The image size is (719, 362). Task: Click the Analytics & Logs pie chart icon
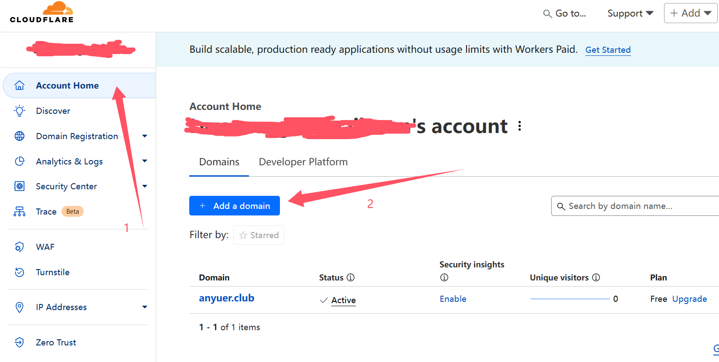pos(20,161)
